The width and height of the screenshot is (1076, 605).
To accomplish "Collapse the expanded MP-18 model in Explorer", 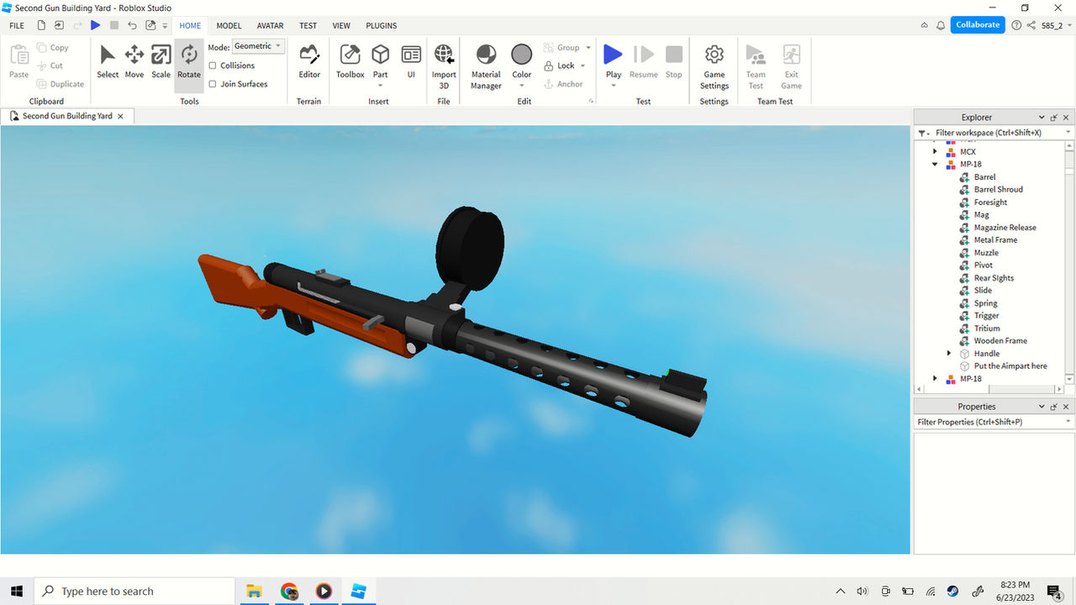I will (x=935, y=165).
